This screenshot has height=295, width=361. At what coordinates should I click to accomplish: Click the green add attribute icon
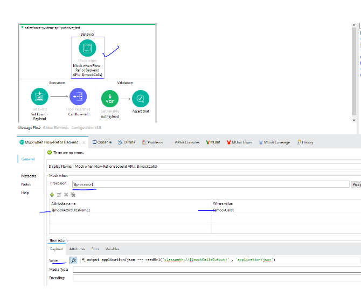pos(52,195)
